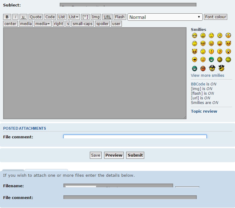Insert the small-caps tag

tap(83, 24)
